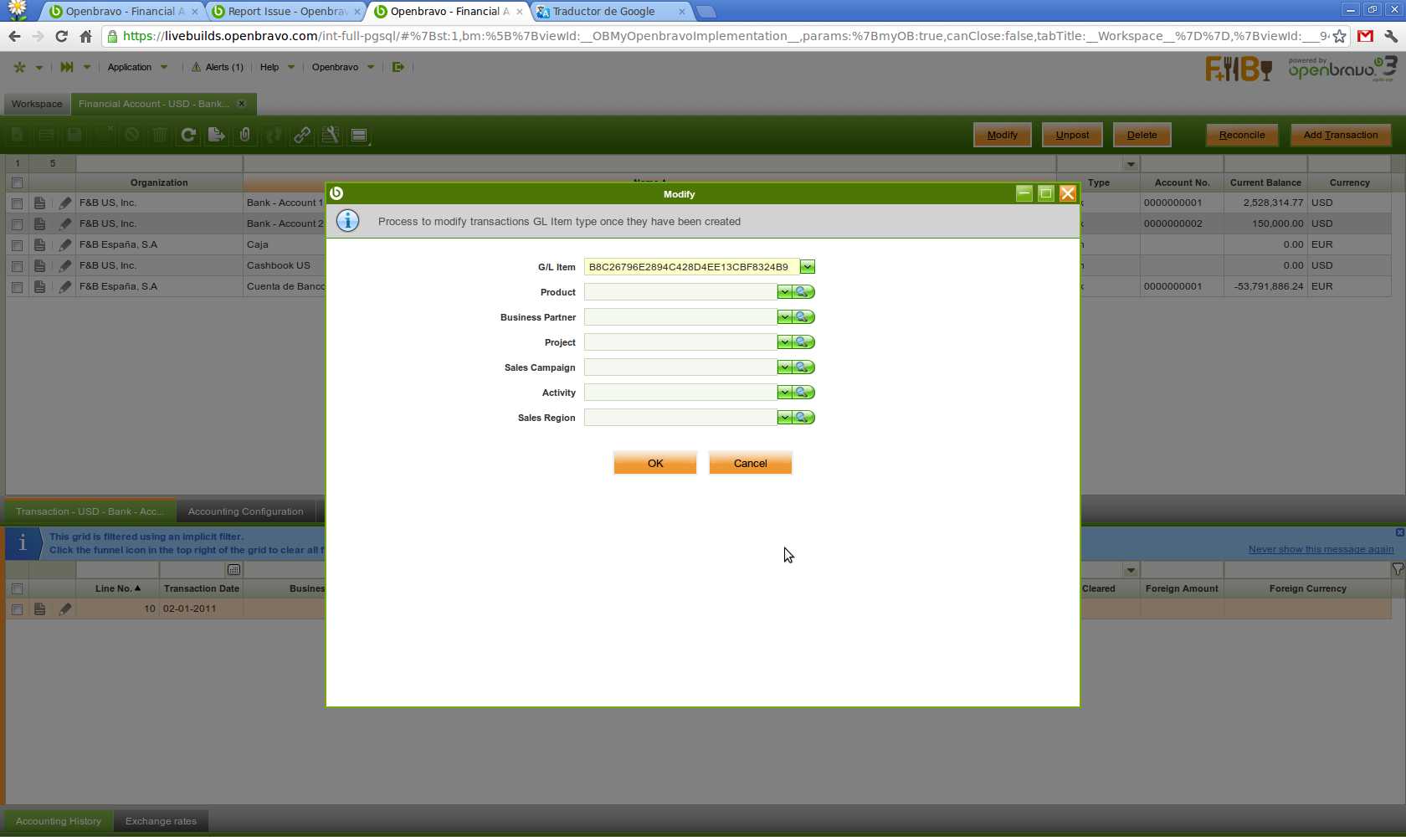Screen dimensions: 1406x837
Task: Click the Product search magnifier icon
Action: click(803, 292)
